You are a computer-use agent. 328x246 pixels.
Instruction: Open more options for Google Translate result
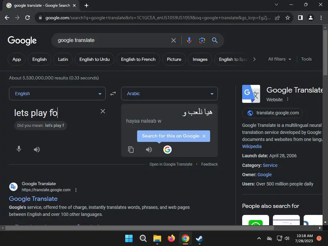(x=76, y=190)
